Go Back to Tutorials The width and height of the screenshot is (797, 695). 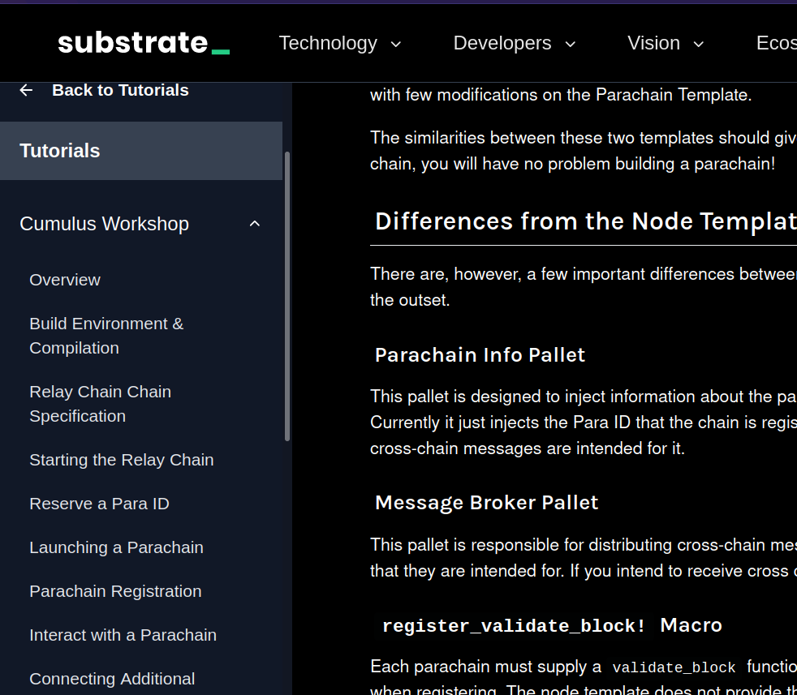click(x=120, y=90)
